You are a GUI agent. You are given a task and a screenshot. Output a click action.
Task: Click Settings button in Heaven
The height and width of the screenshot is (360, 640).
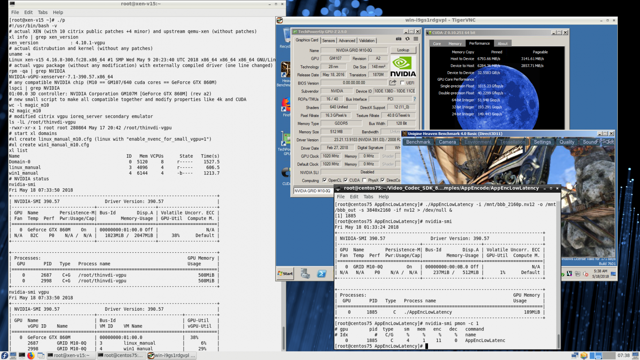[542, 142]
